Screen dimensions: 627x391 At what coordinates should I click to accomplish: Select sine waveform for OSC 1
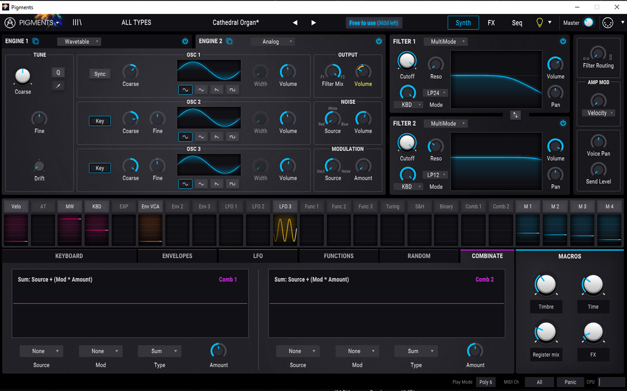pos(185,90)
